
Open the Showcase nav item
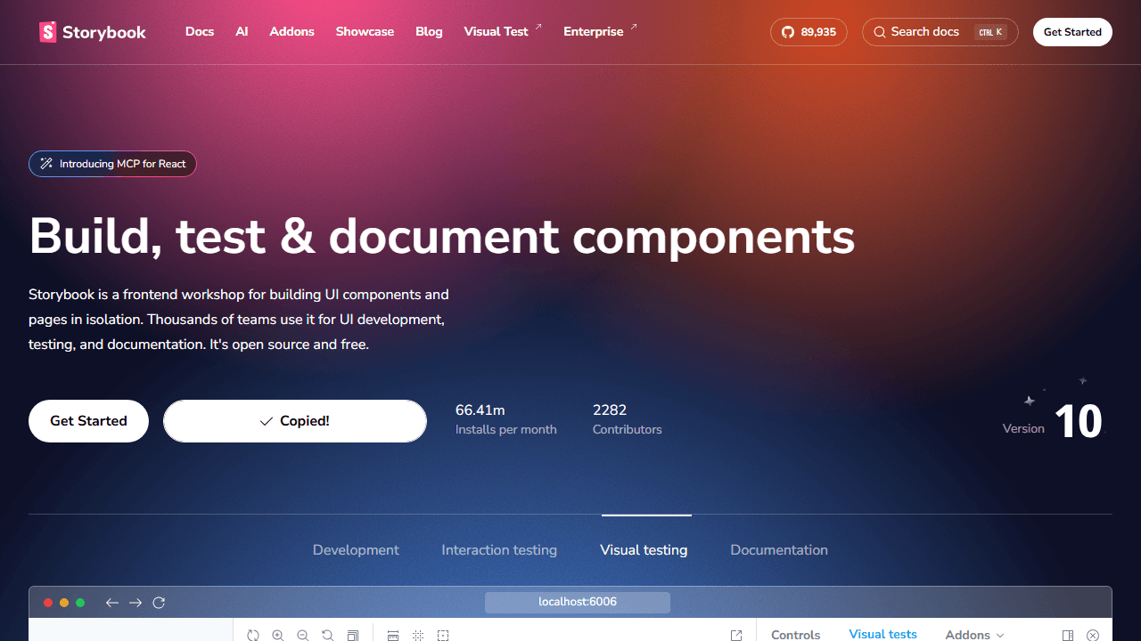click(365, 31)
